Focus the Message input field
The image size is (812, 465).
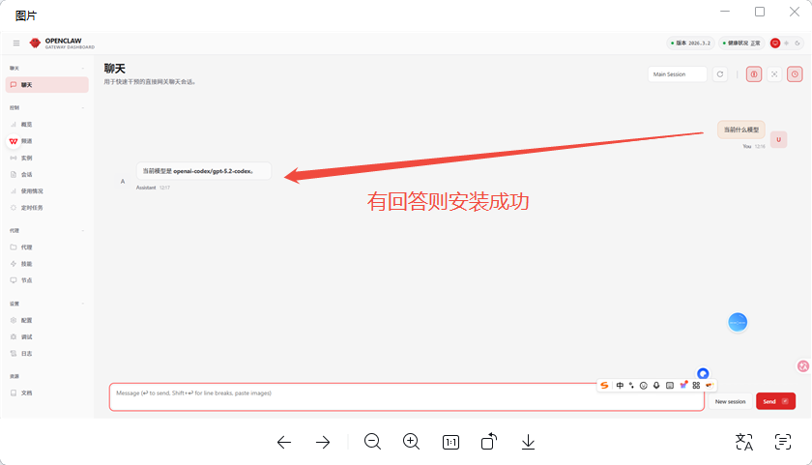407,397
